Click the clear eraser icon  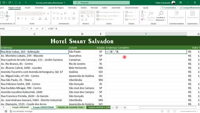[142, 19]
